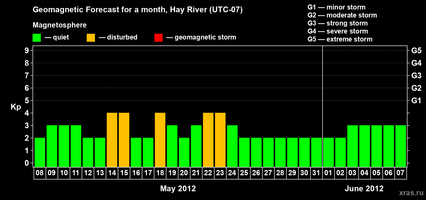Click the green bar for May 28
This screenshot has height=200, width=426.
pos(280,152)
